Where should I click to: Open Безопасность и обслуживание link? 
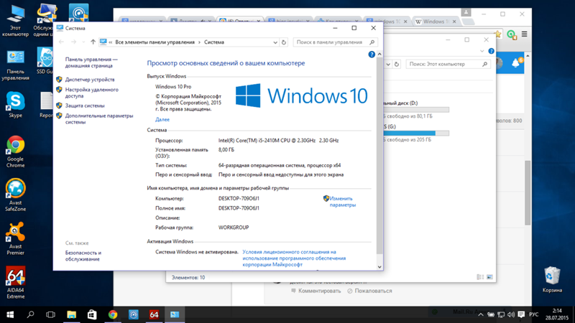pyautogui.click(x=83, y=256)
